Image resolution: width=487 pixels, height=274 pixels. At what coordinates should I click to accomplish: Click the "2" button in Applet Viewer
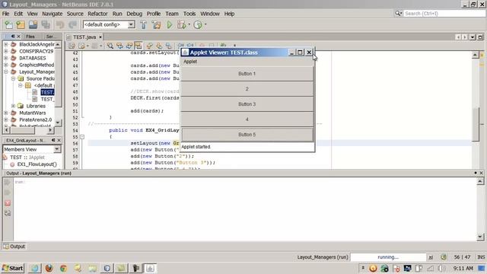click(x=247, y=89)
